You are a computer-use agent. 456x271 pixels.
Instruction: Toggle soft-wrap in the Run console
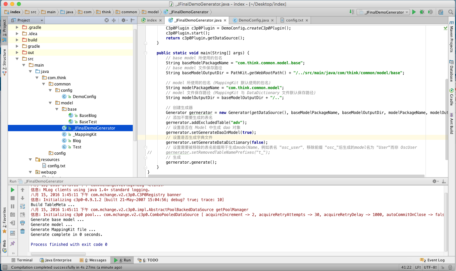(x=23, y=206)
